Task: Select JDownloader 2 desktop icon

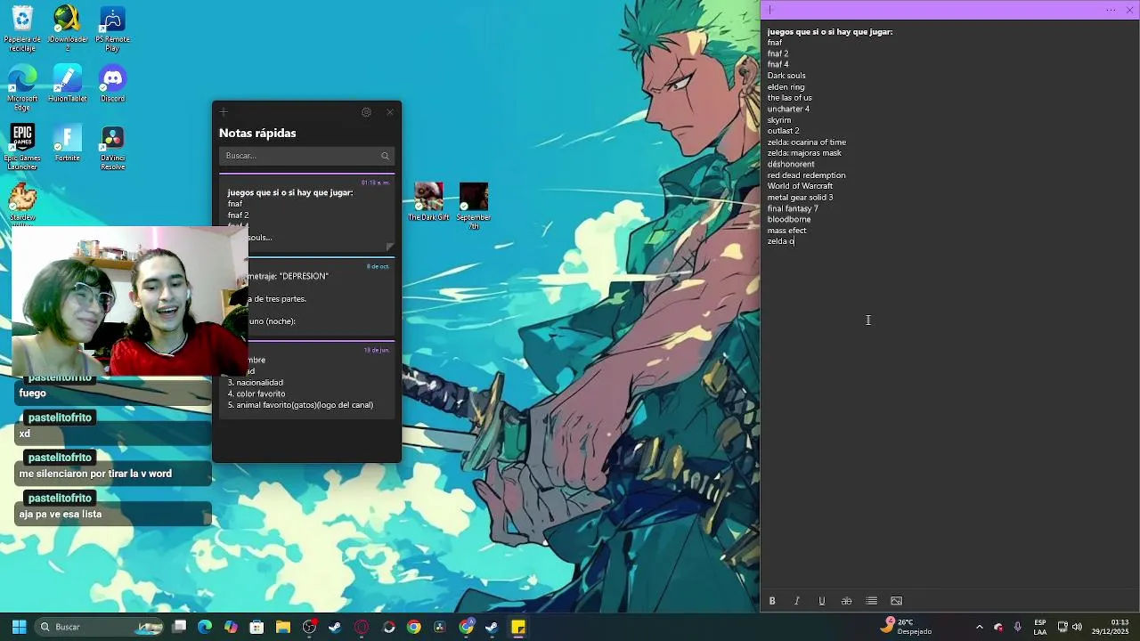Action: pos(68,28)
